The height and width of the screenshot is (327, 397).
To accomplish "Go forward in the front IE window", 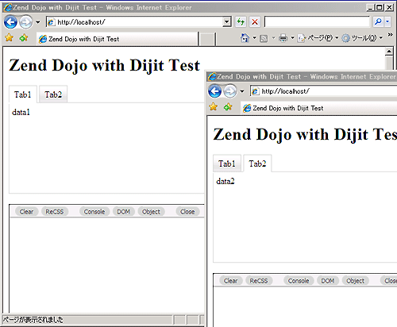I will tap(229, 91).
